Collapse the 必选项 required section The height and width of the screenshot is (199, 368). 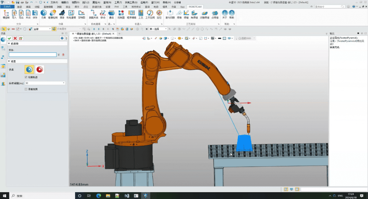(9, 43)
